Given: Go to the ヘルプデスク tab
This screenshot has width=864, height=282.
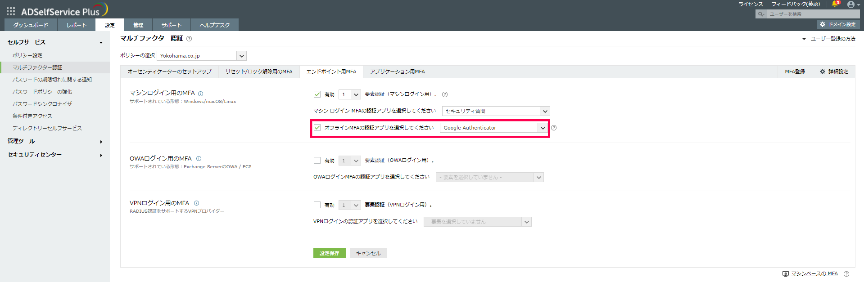Looking at the screenshot, I should pyautogui.click(x=215, y=25).
